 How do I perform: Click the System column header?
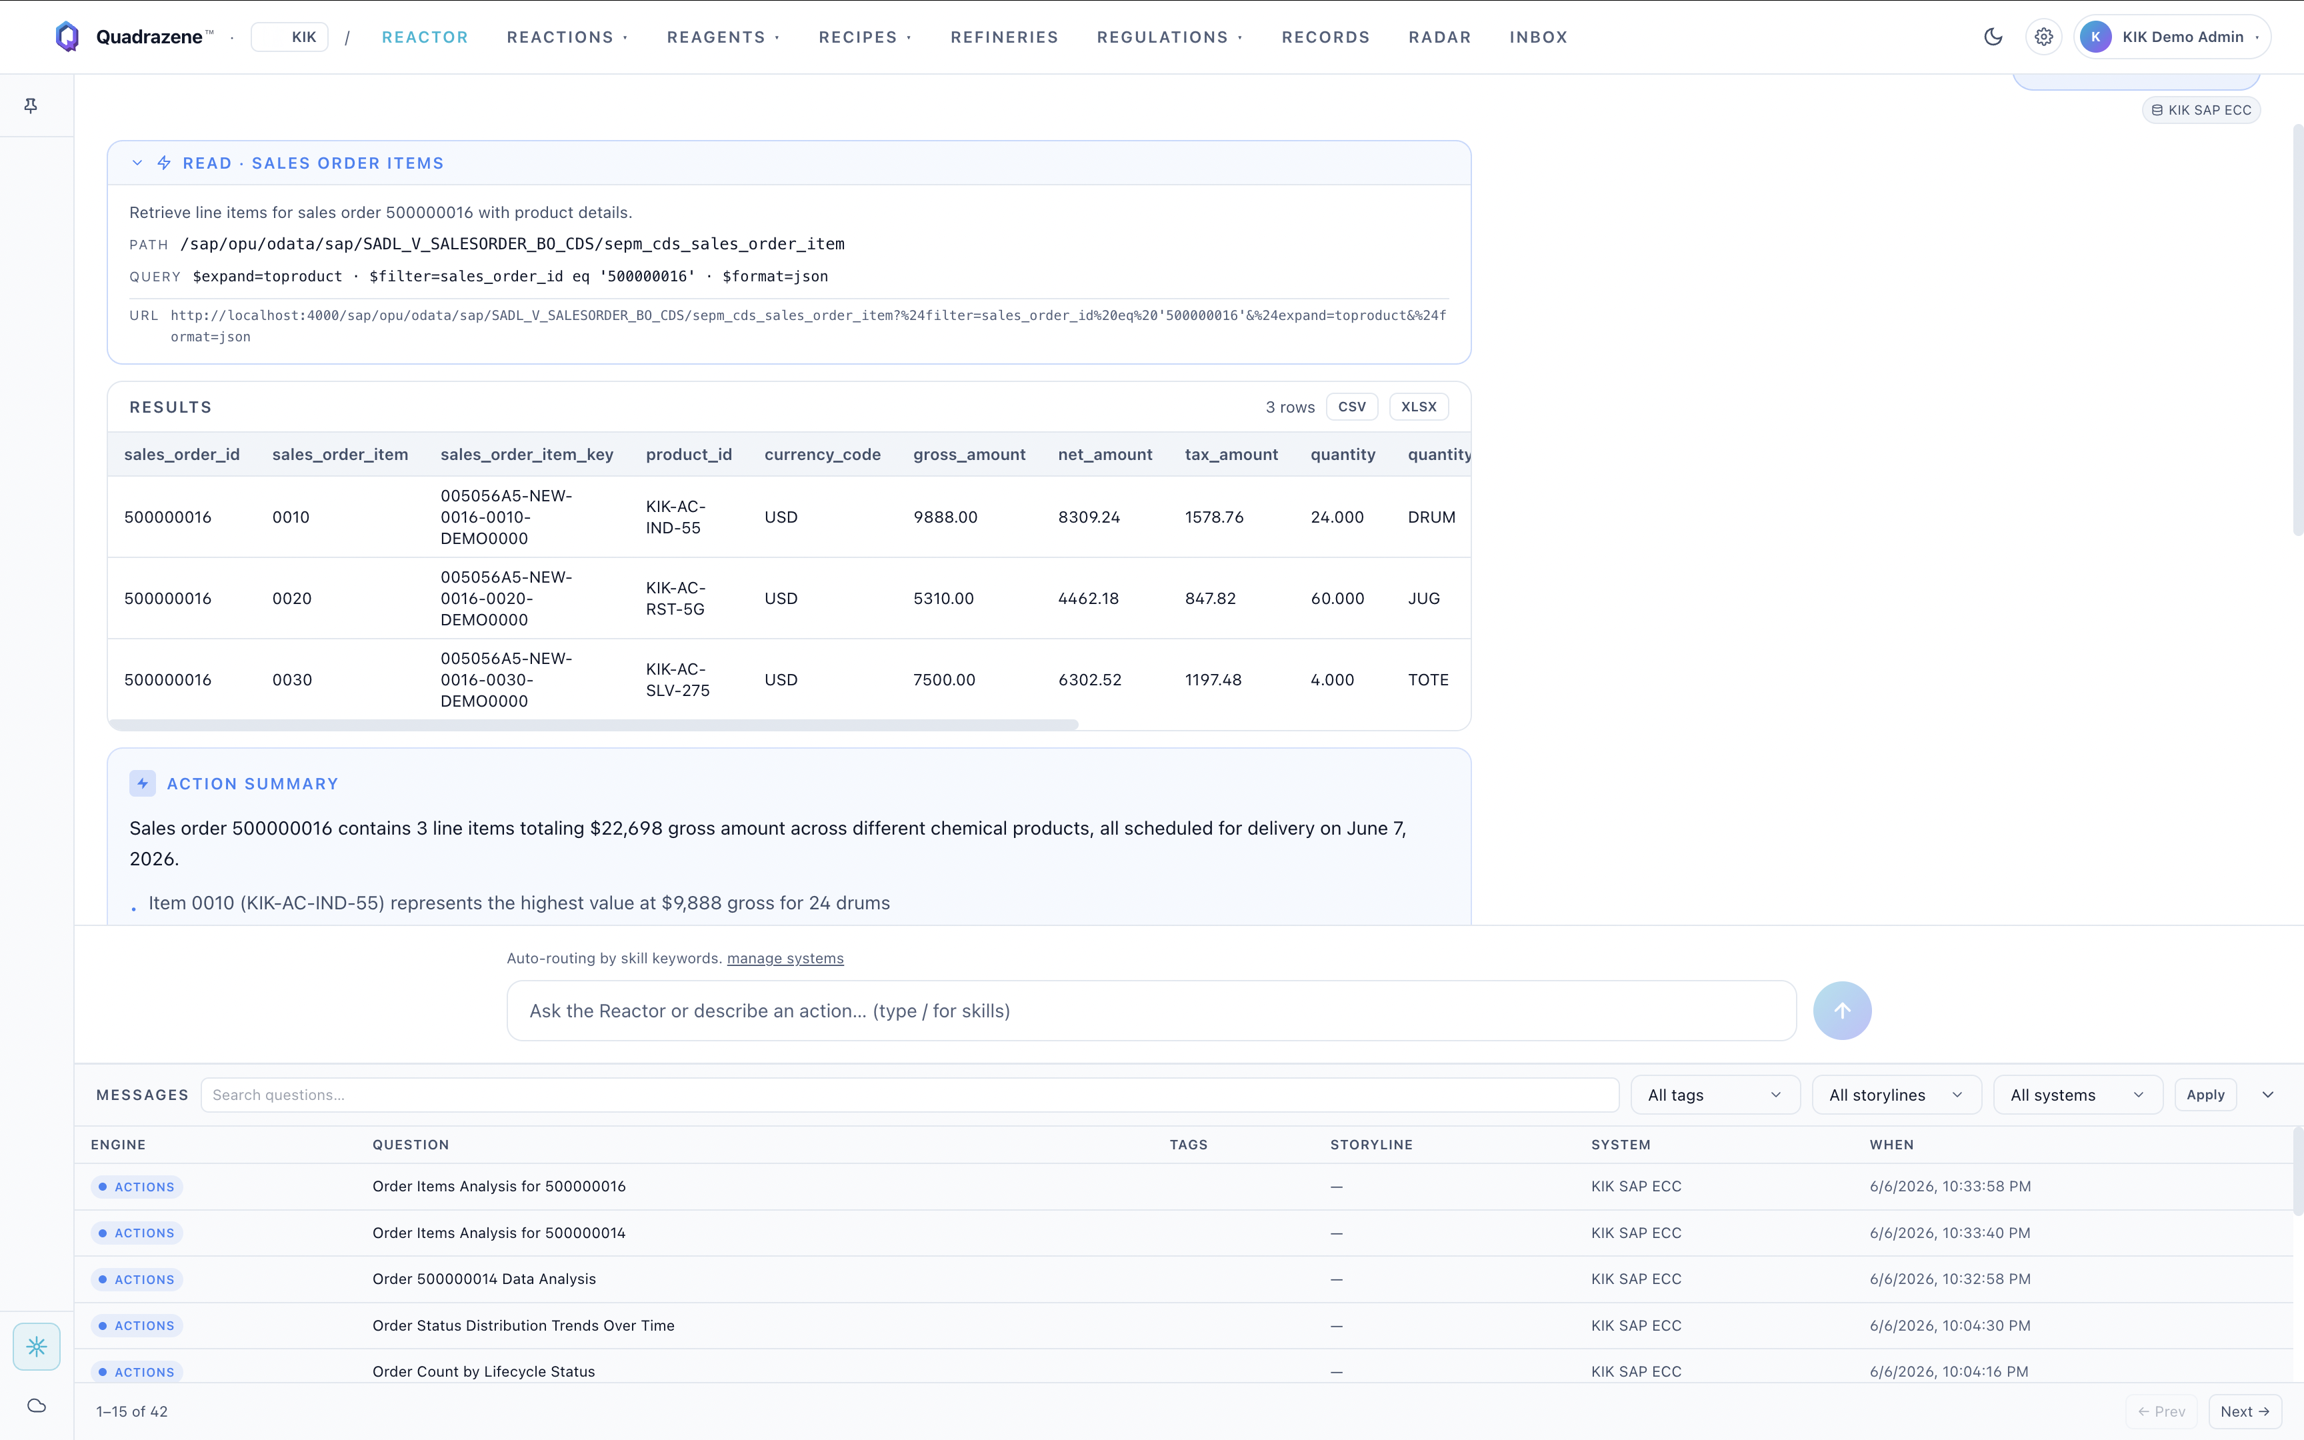point(1621,1145)
